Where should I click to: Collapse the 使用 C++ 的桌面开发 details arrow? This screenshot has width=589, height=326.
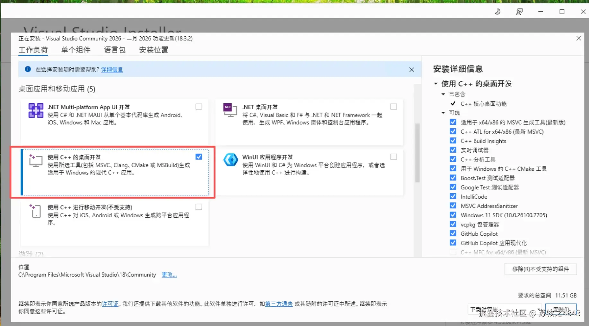435,84
